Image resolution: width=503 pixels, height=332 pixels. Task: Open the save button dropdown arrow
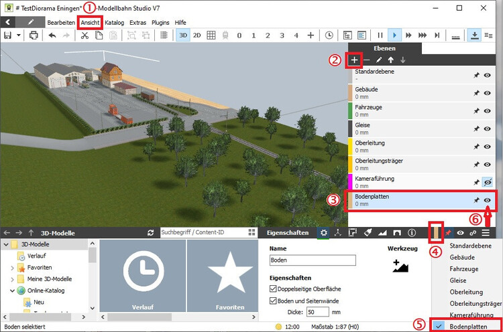[x=18, y=35]
